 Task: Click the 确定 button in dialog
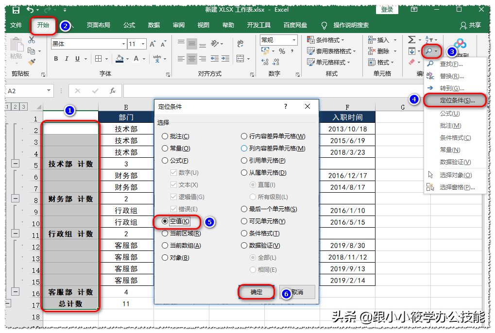coord(256,292)
